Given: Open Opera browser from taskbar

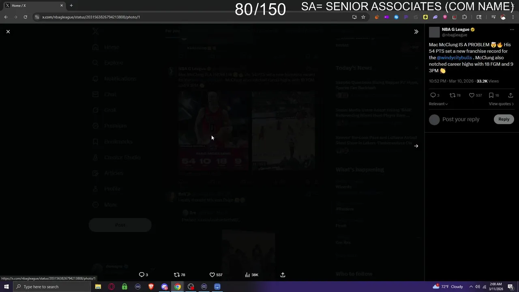Looking at the screenshot, I should tap(112, 287).
